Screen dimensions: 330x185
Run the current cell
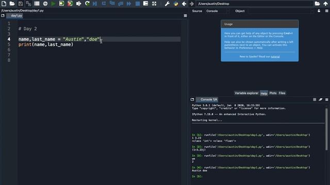[61, 4]
